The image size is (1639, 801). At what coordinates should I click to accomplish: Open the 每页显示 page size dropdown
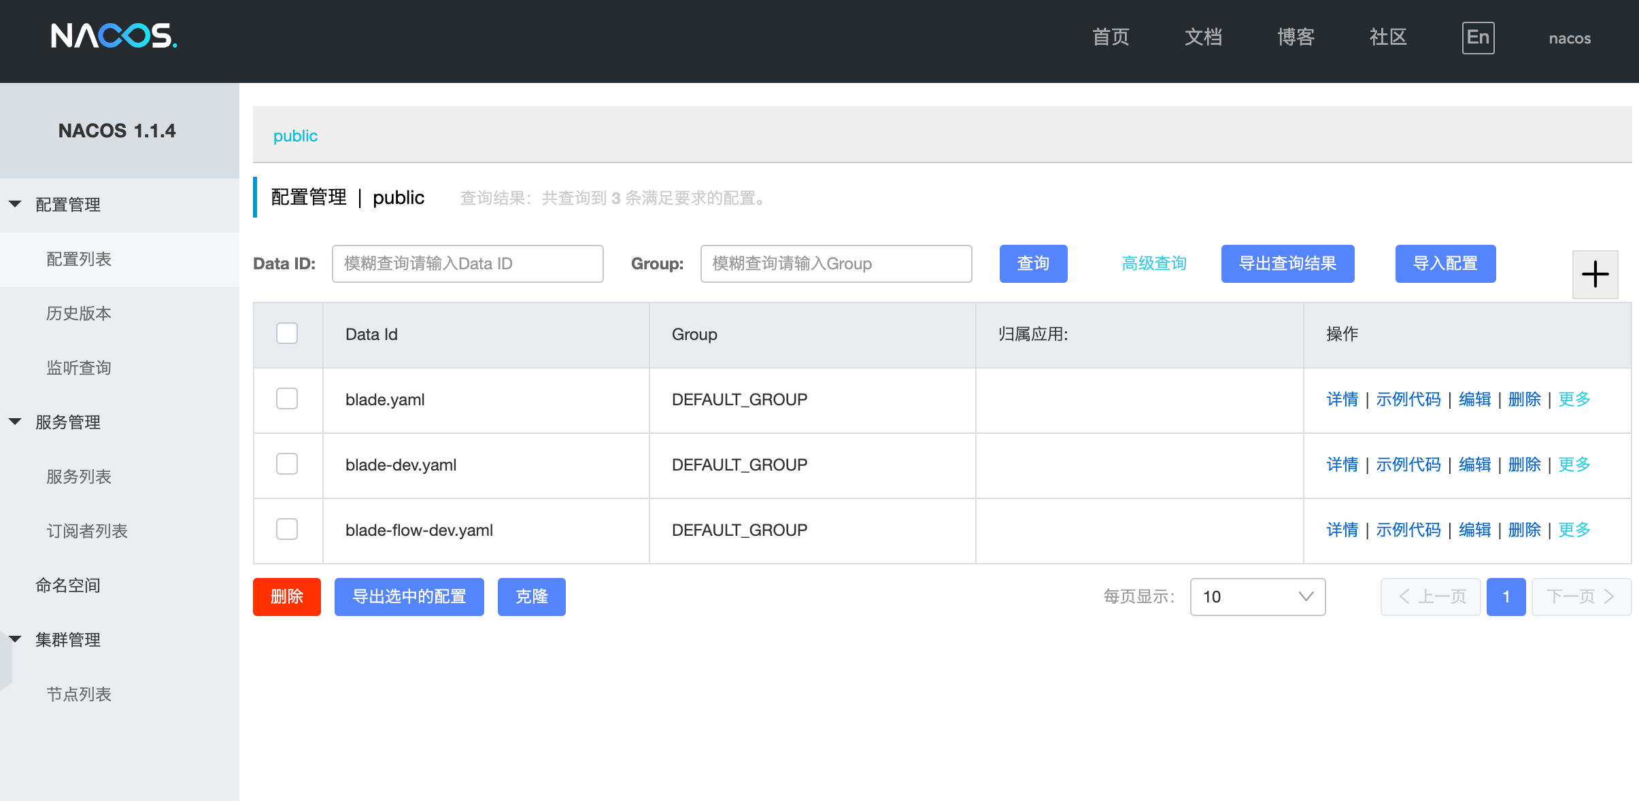tap(1257, 597)
